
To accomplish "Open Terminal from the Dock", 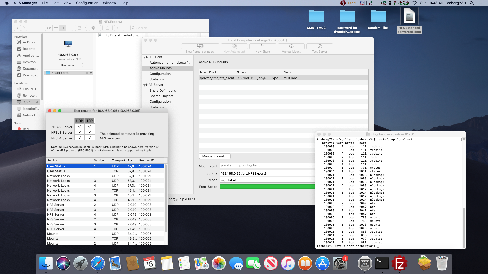I will (x=382, y=263).
